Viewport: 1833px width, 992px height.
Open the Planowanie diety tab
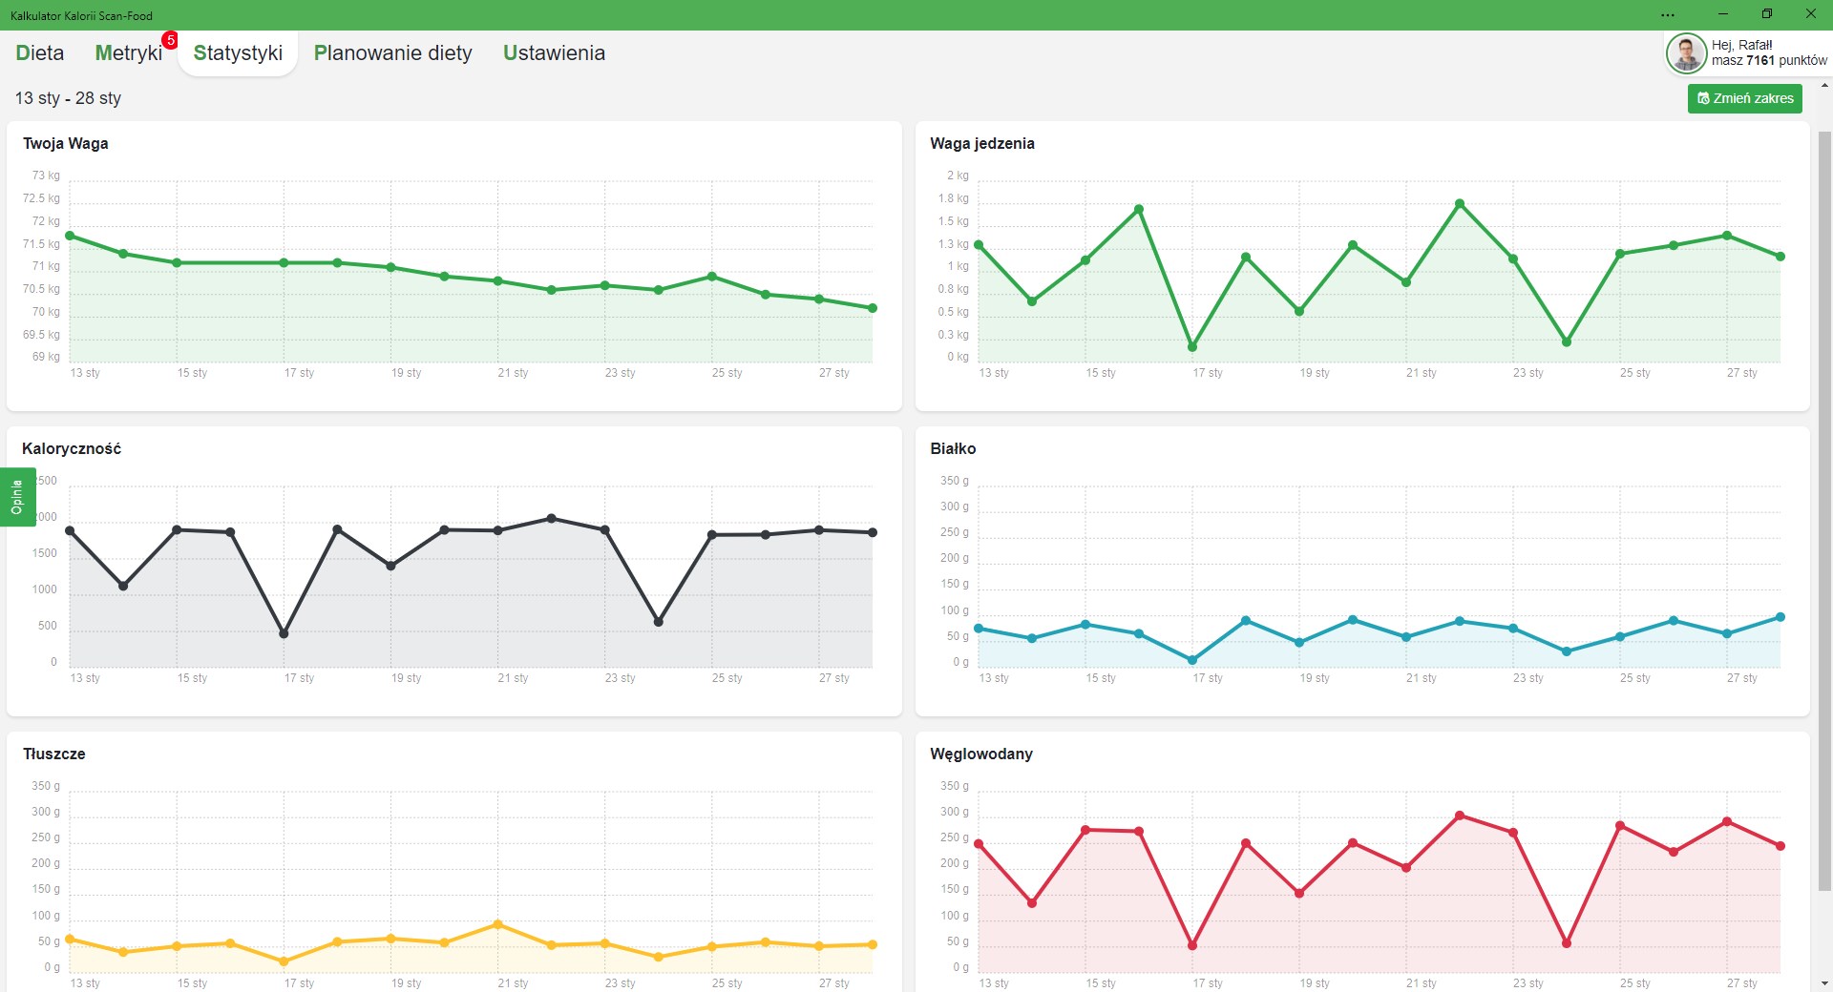393,53
